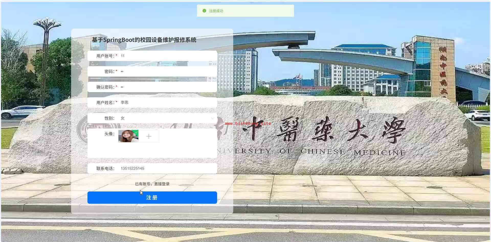This screenshot has height=242, width=491.
Task: Click the 性别 label text
Action: tap(109, 118)
